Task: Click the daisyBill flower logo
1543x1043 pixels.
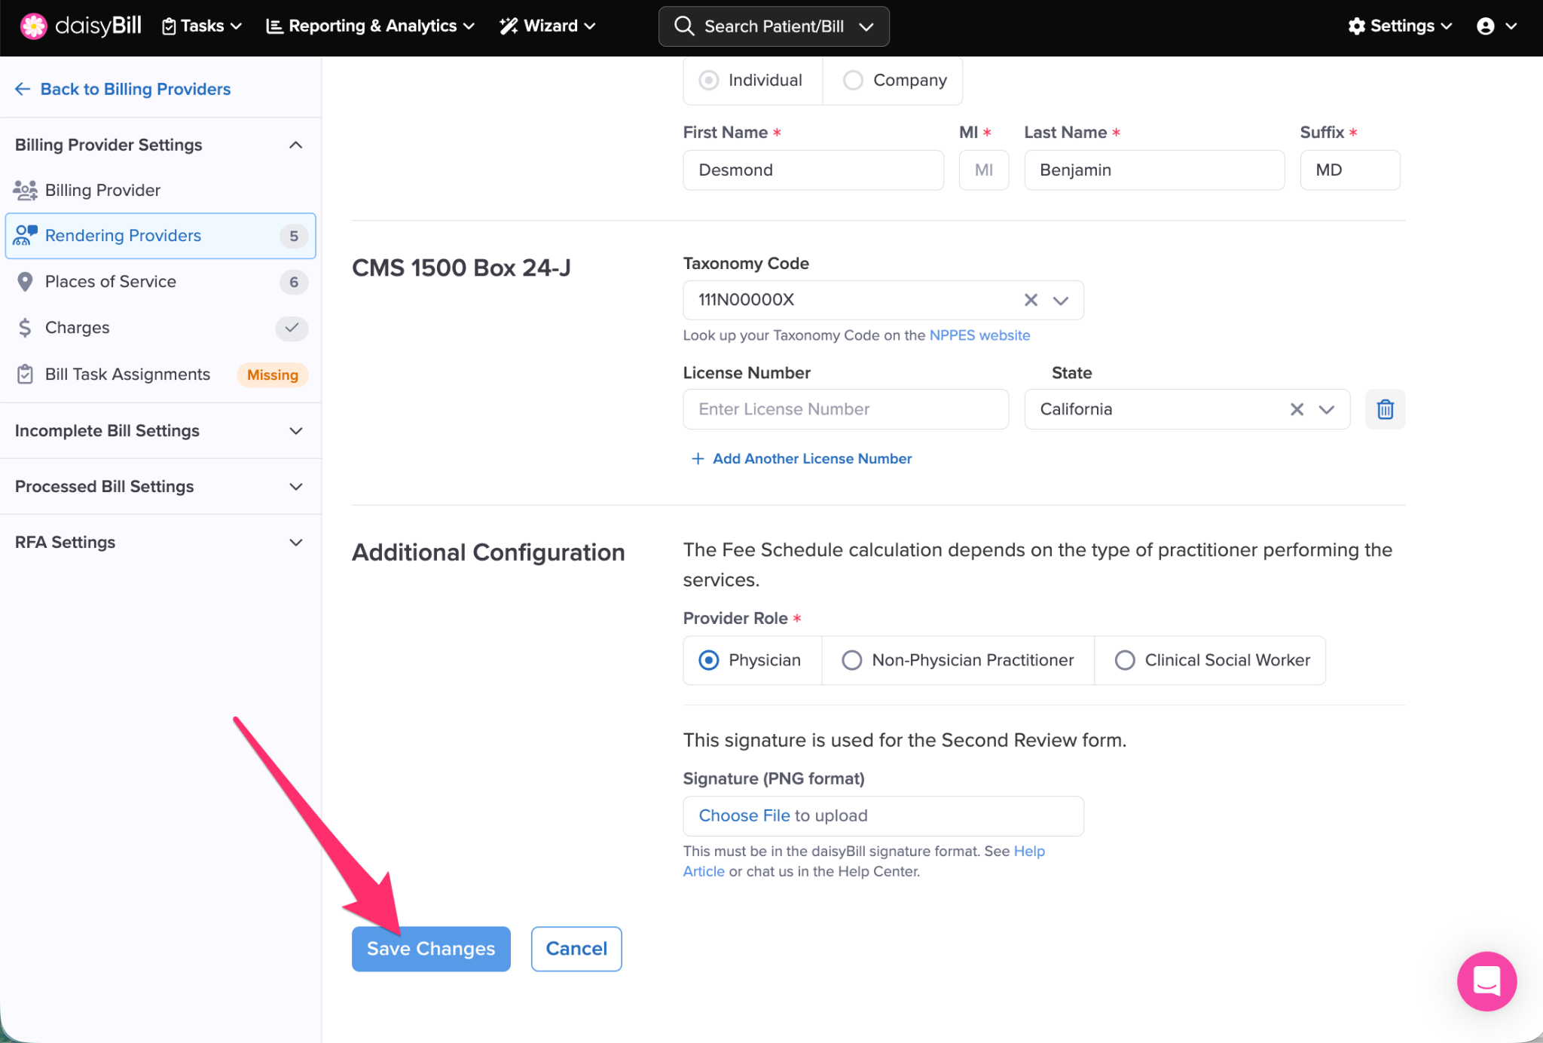Action: [33, 26]
